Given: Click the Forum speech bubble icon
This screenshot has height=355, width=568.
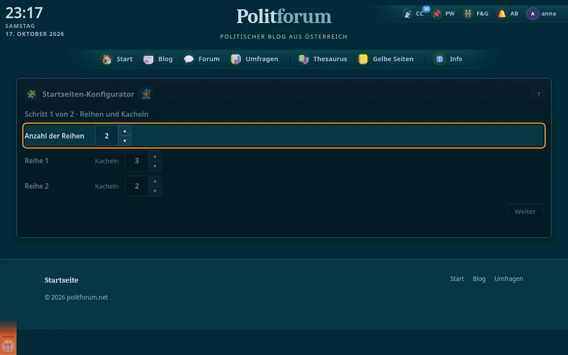Looking at the screenshot, I should (189, 59).
